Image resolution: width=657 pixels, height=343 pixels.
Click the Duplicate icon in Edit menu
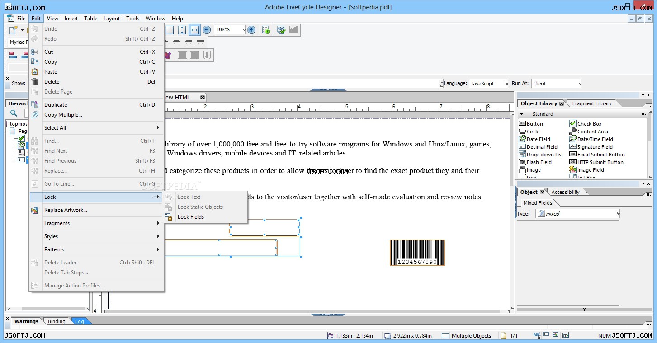(x=35, y=105)
